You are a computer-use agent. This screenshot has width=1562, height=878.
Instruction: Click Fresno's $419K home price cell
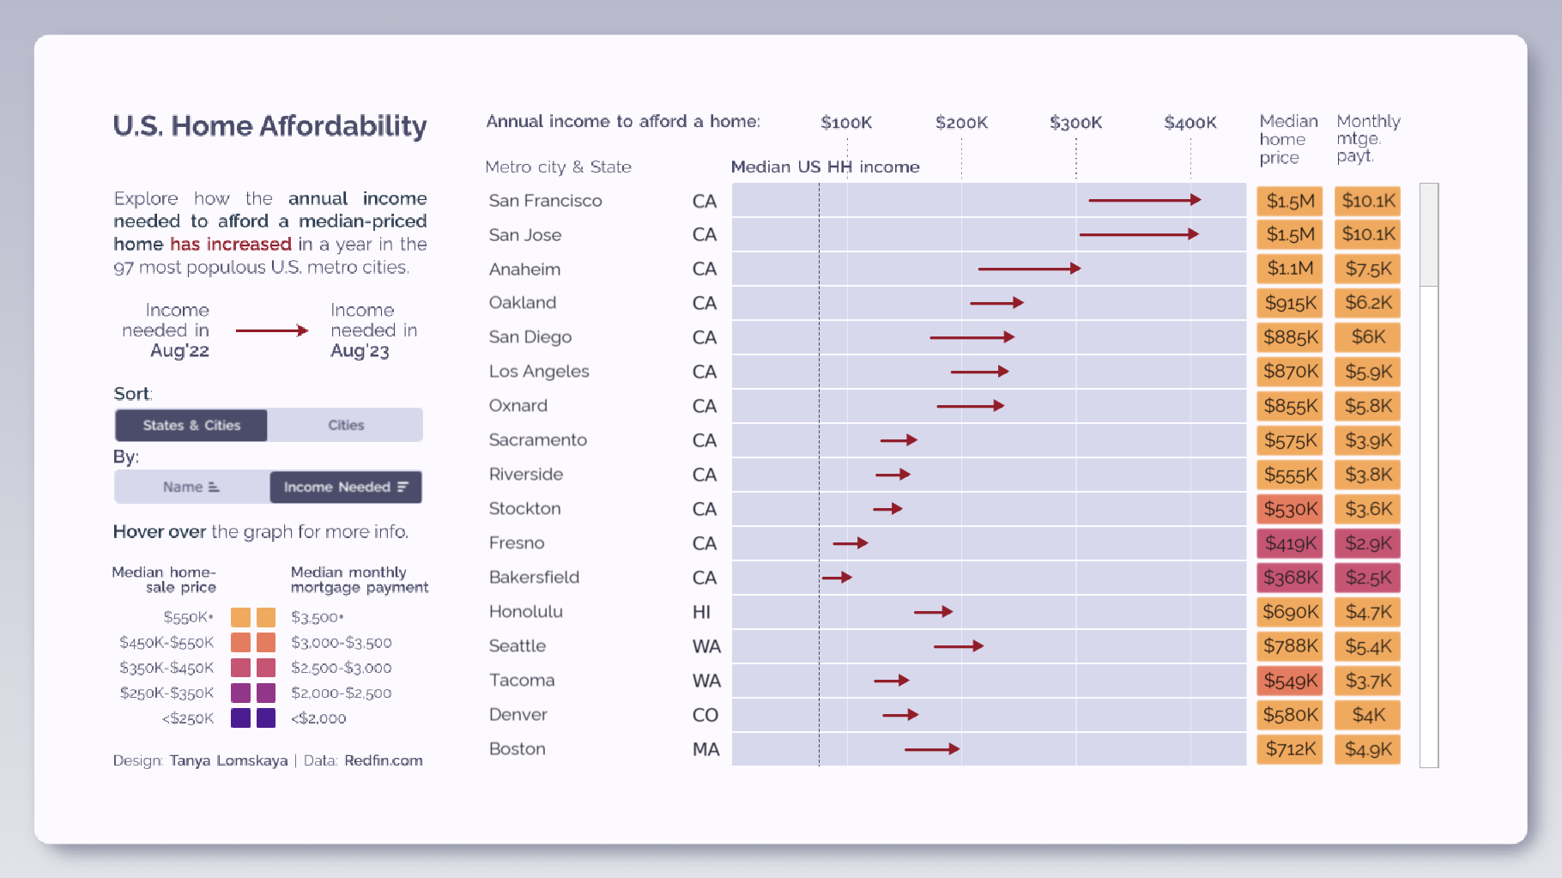point(1290,543)
